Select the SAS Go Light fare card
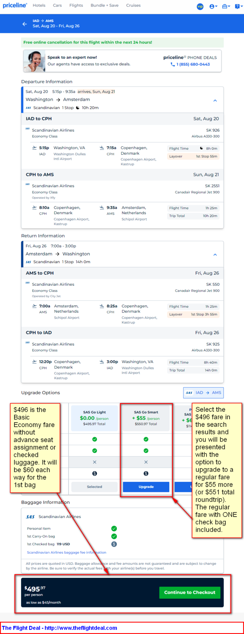244x634 pixels. (x=94, y=418)
